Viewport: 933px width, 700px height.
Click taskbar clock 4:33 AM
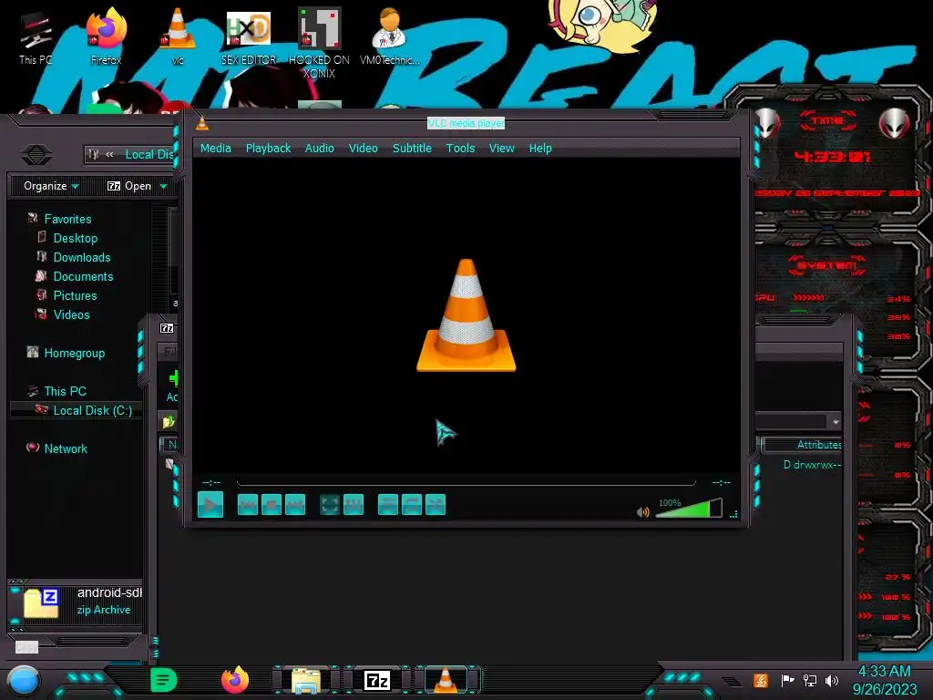[884, 672]
